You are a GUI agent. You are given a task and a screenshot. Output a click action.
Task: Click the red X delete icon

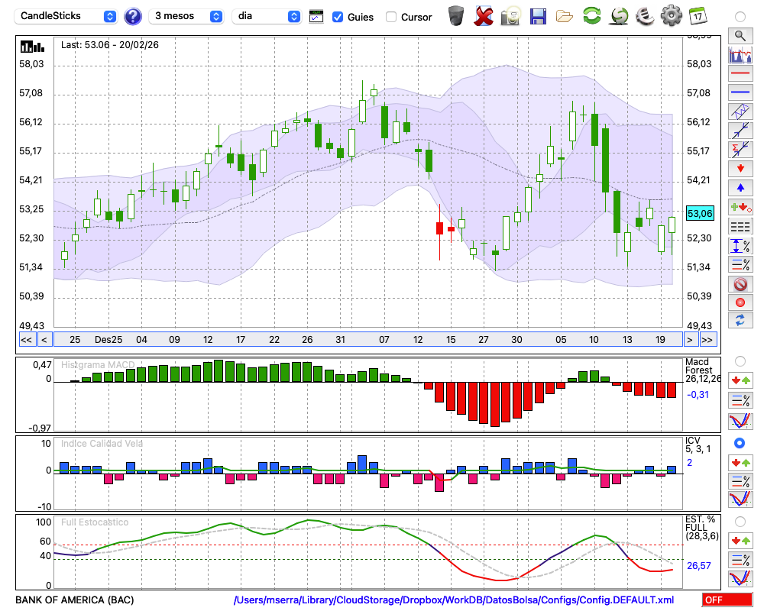[484, 16]
